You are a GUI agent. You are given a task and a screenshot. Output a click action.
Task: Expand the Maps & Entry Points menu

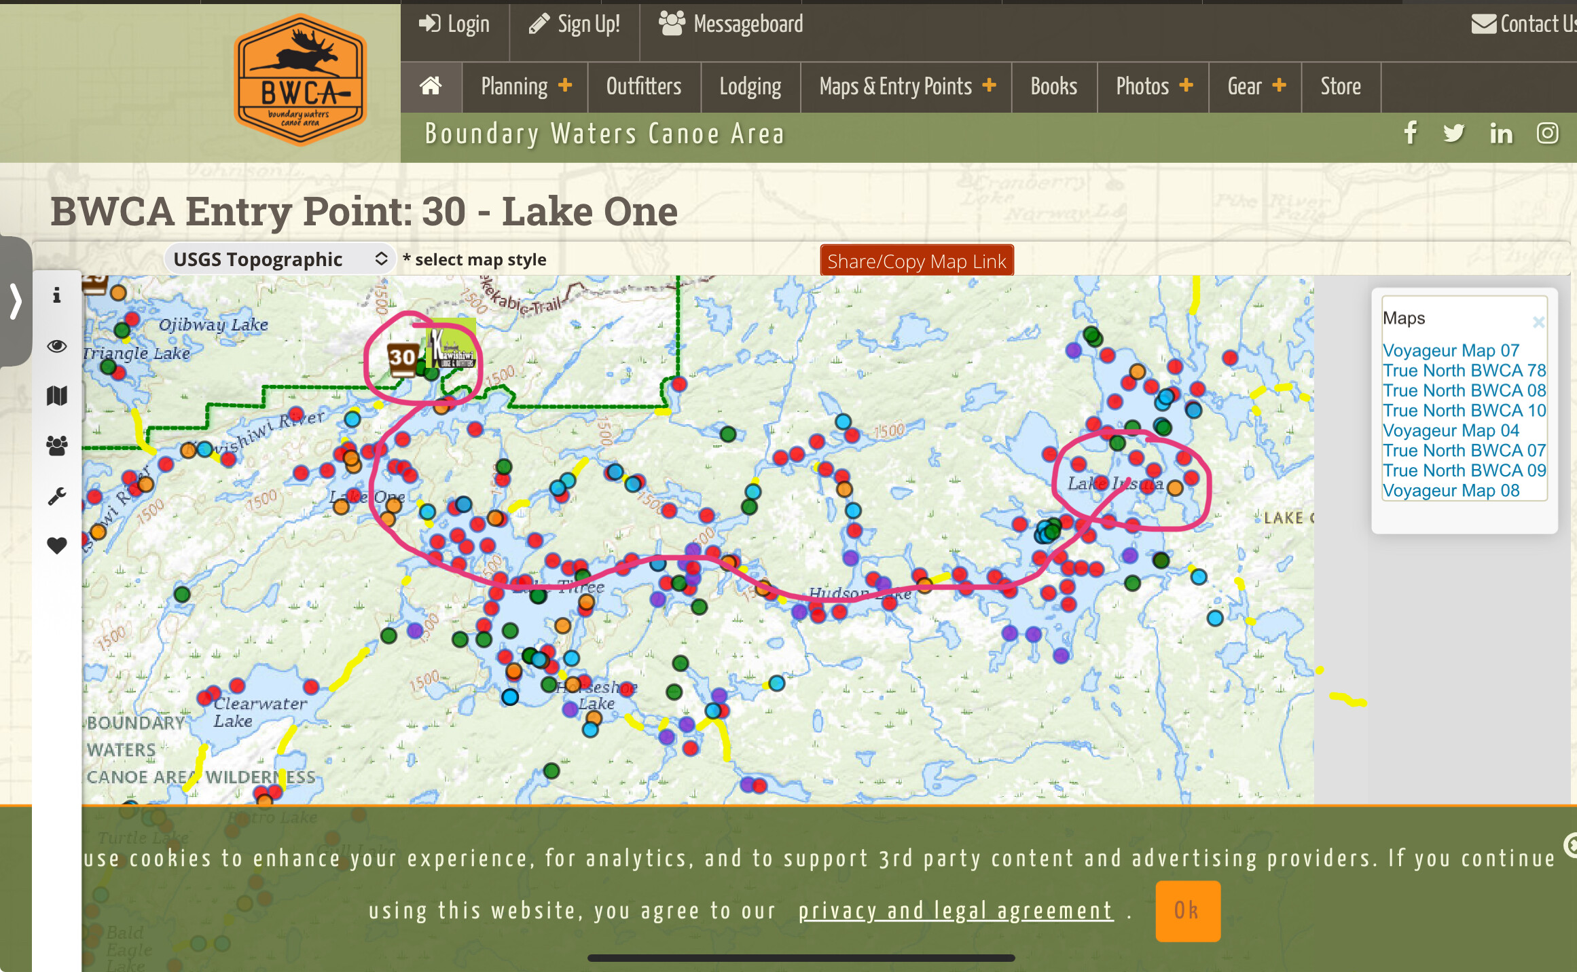907,87
